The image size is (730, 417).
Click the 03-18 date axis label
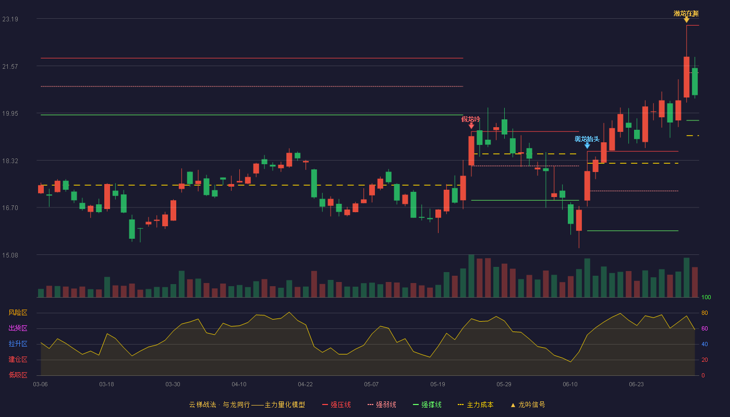106,384
